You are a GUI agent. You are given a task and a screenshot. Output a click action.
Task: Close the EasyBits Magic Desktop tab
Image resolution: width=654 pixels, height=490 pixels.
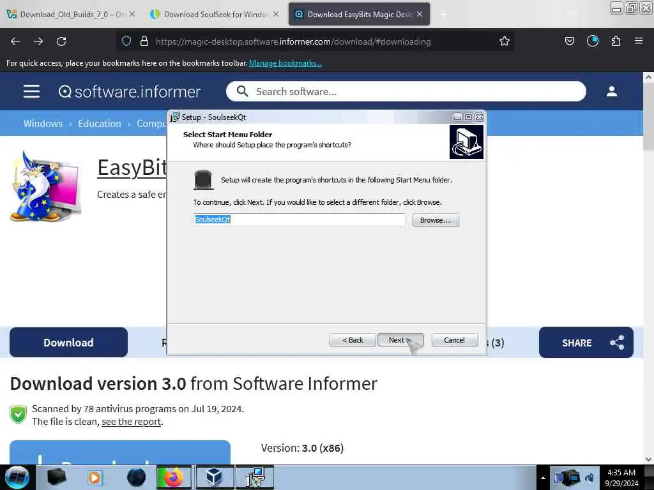click(420, 14)
